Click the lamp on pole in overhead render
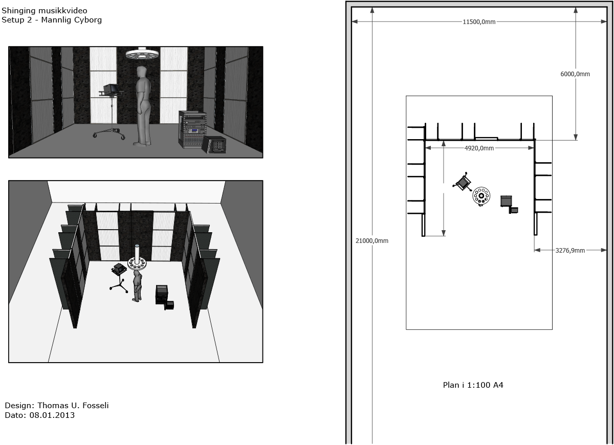Image resolution: width=614 pixels, height=445 pixels. pos(137,258)
